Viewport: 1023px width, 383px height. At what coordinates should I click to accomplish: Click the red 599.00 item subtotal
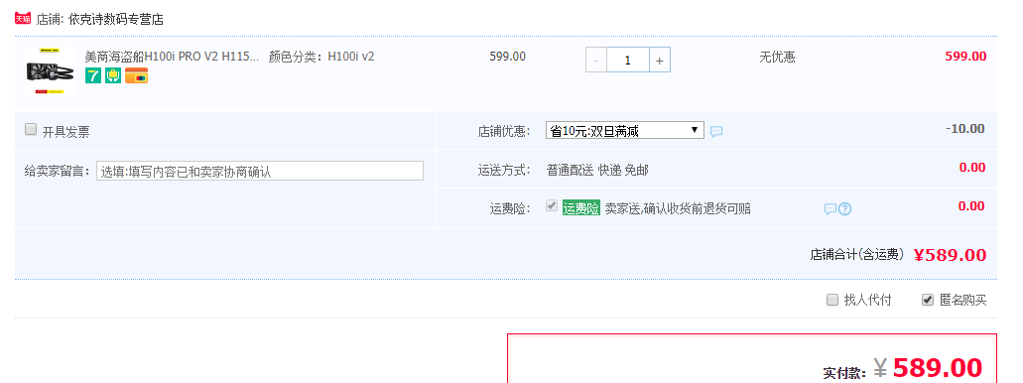click(965, 57)
